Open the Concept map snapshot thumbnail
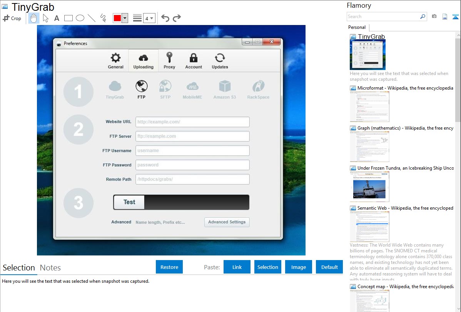The width and height of the screenshot is (461, 312). click(x=369, y=301)
